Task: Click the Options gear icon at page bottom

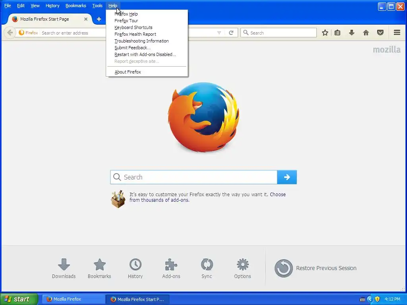Action: 243,264
